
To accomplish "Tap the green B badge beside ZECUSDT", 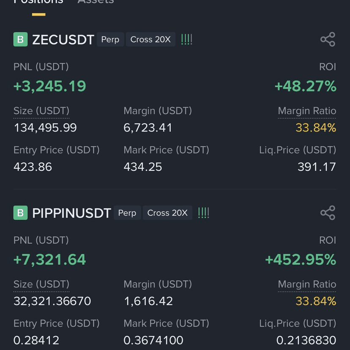I will [x=21, y=39].
